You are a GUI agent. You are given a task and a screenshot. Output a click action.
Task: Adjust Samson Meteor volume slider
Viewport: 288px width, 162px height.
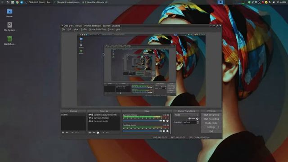click(x=143, y=121)
